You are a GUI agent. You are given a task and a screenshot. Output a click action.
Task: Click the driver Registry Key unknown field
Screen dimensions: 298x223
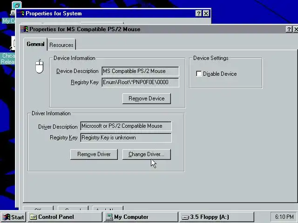tap(126, 138)
